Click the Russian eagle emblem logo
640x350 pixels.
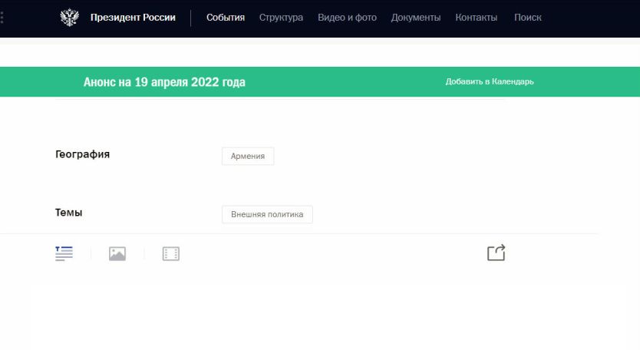[69, 18]
